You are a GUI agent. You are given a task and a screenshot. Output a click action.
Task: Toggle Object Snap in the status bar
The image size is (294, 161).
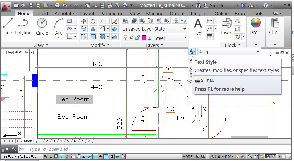pyautogui.click(x=73, y=156)
